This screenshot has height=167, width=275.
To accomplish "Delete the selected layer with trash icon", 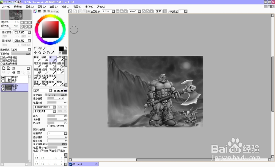I will click(18, 72).
